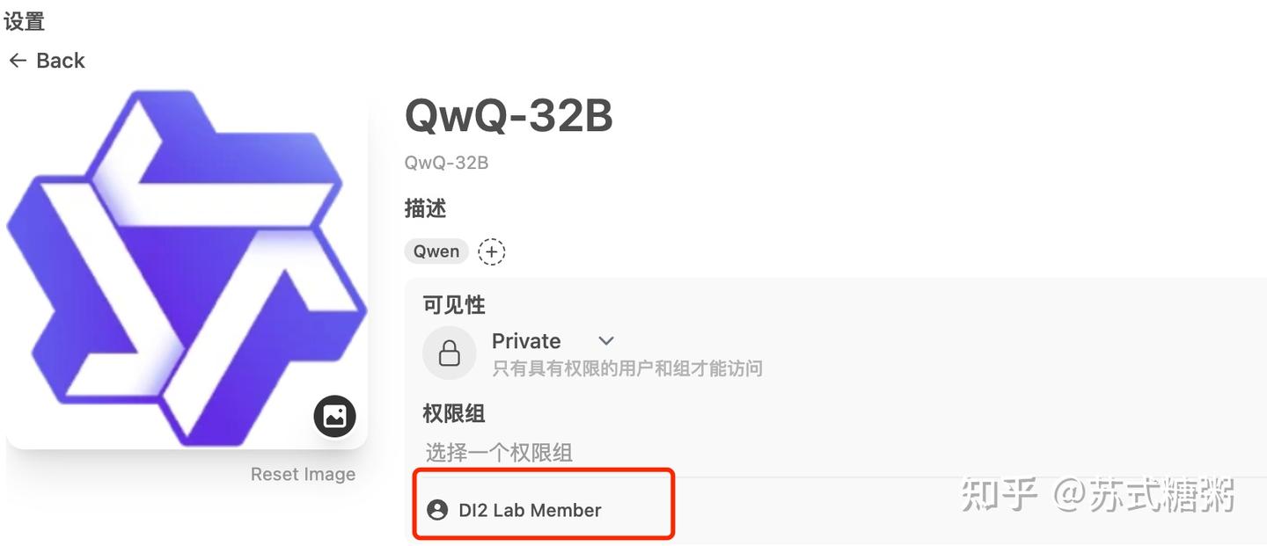Click the left-arrow icon before Back text
This screenshot has width=1267, height=546.
17,60
